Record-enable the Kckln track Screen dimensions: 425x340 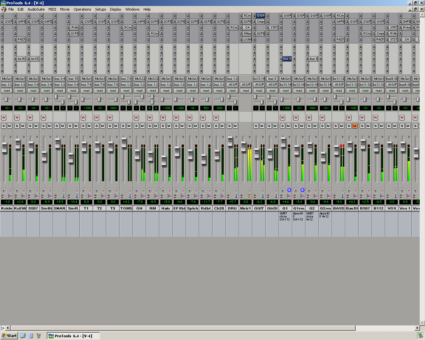point(4,118)
